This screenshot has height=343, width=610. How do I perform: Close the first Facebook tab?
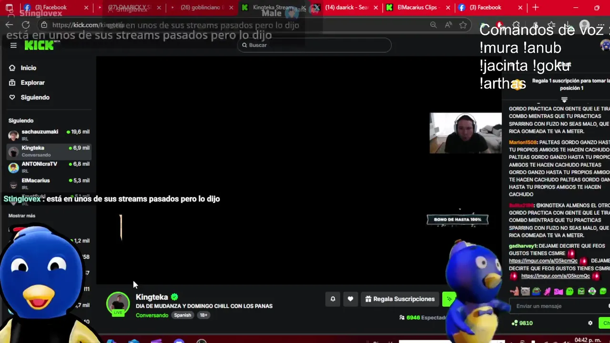click(86, 8)
